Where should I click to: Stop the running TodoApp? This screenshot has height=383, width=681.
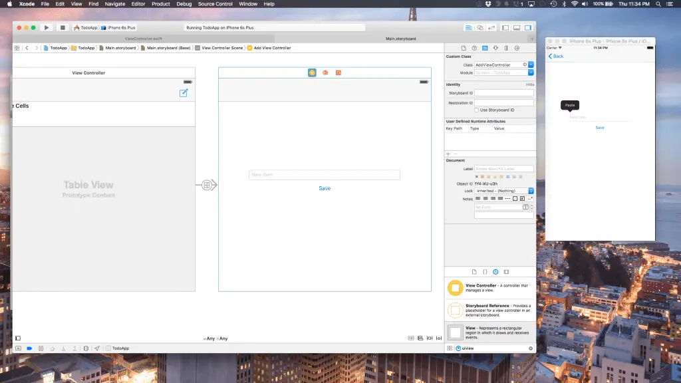63,27
